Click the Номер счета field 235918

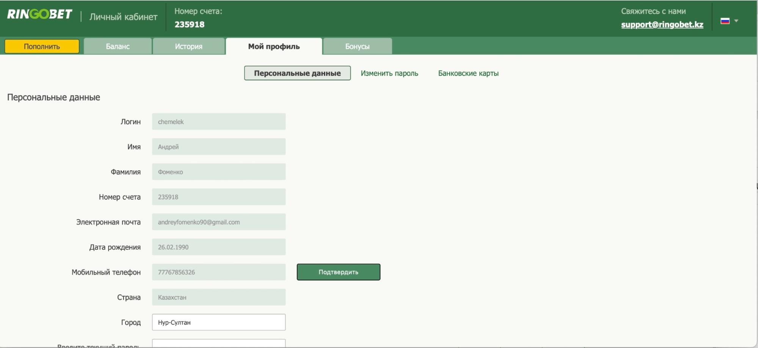(x=219, y=197)
